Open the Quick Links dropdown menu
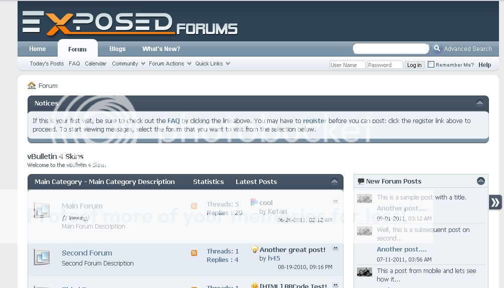This screenshot has height=288, width=504. (213, 63)
